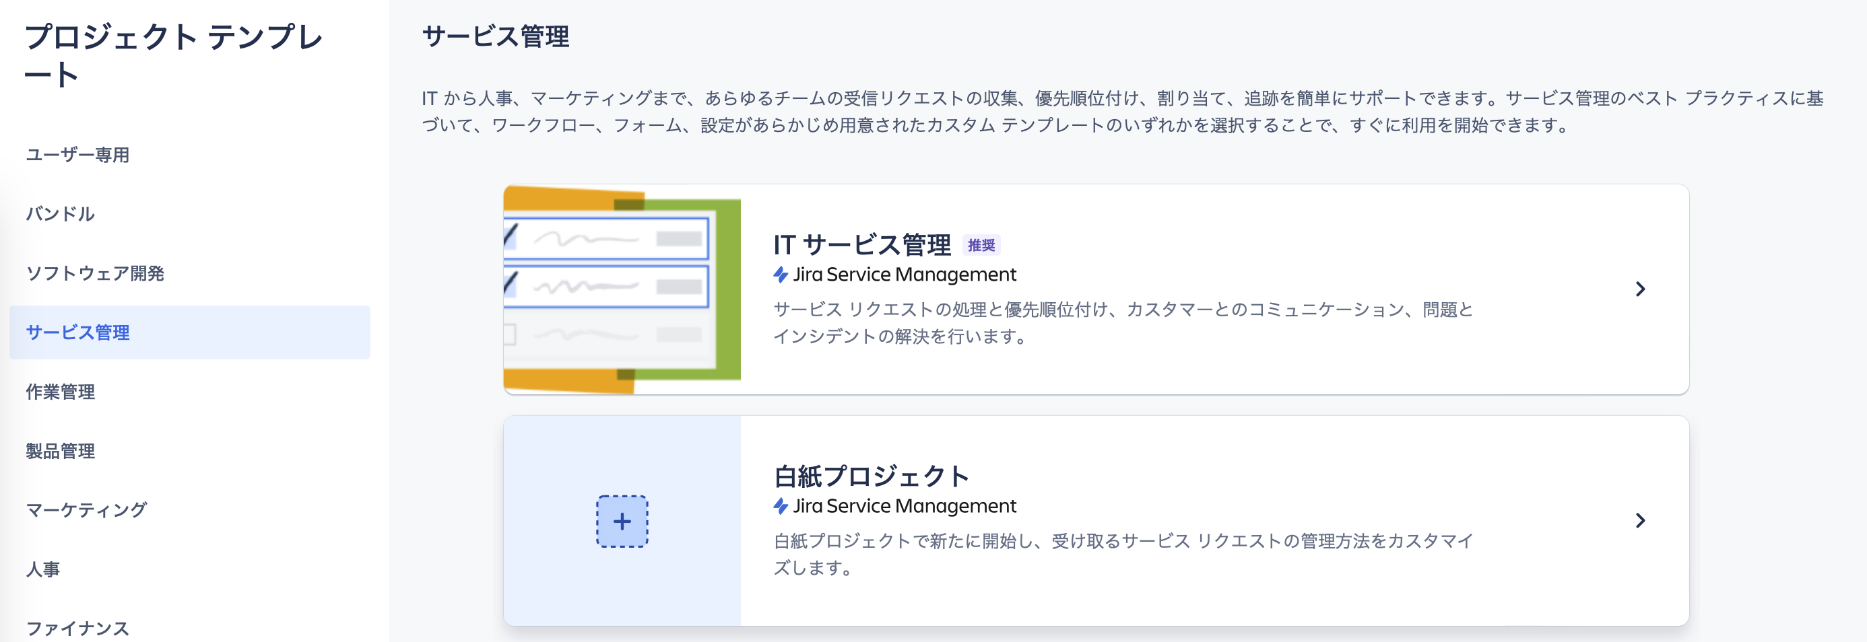
Task: Open the 製品管理 templates category
Action: (59, 451)
